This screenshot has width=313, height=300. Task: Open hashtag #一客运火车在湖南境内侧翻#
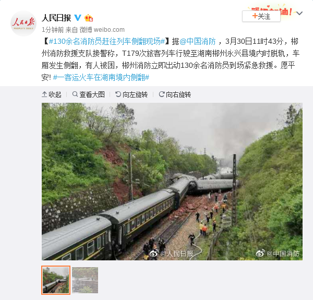101,77
